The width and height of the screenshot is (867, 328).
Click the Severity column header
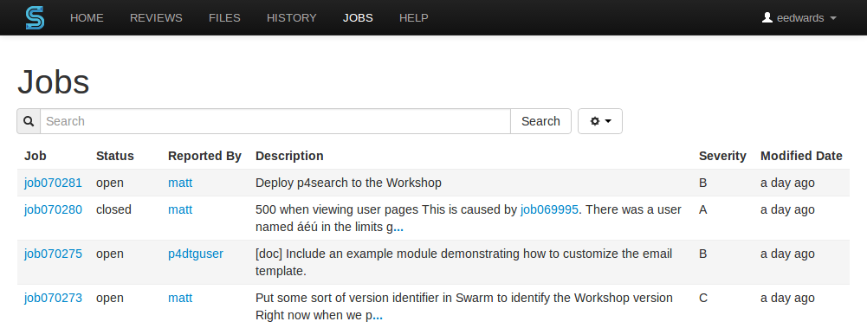point(722,157)
